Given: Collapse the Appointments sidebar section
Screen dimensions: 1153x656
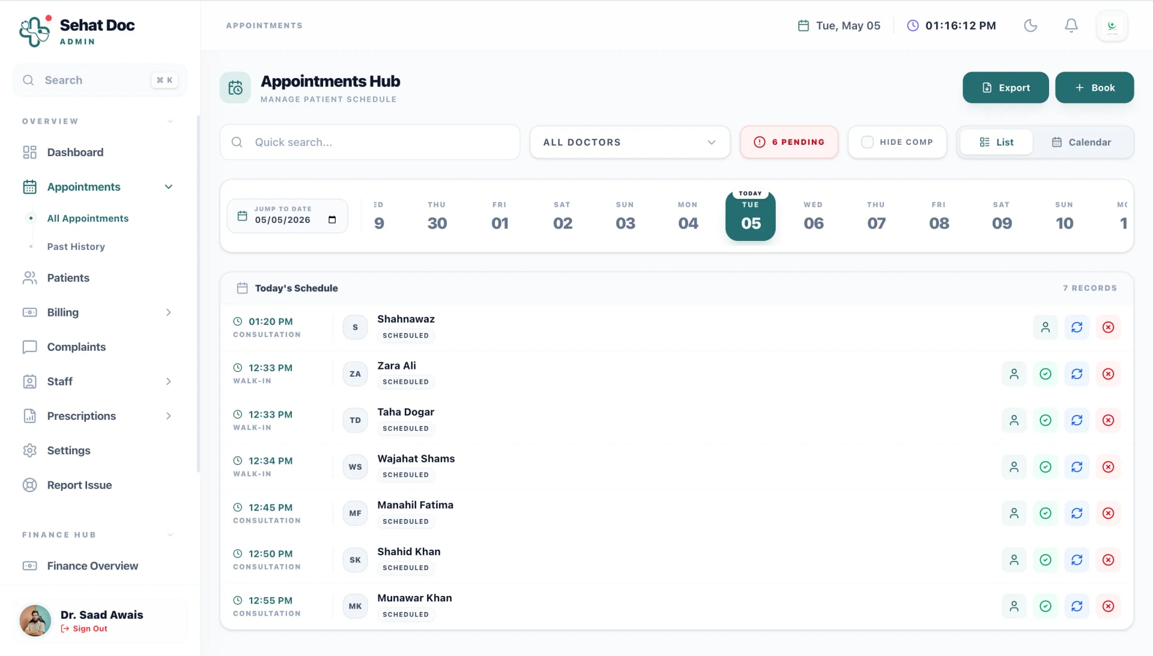Looking at the screenshot, I should (169, 187).
